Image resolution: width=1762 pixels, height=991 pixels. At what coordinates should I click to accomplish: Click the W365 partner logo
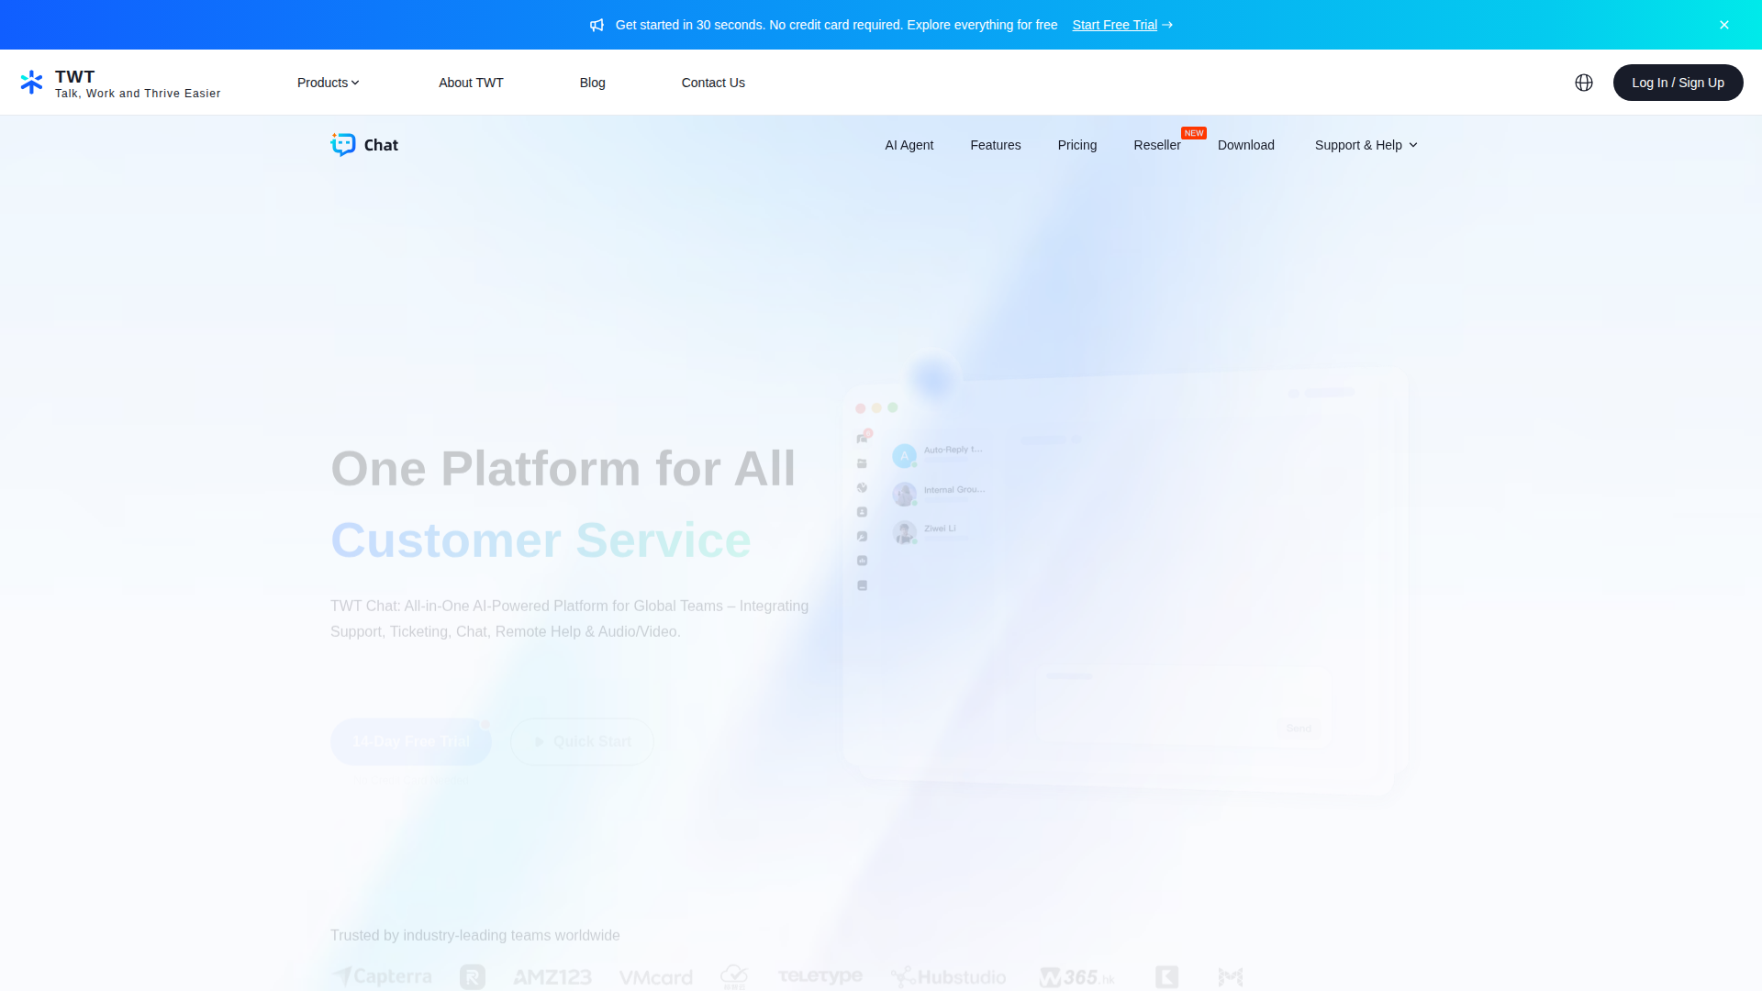click(x=1077, y=977)
